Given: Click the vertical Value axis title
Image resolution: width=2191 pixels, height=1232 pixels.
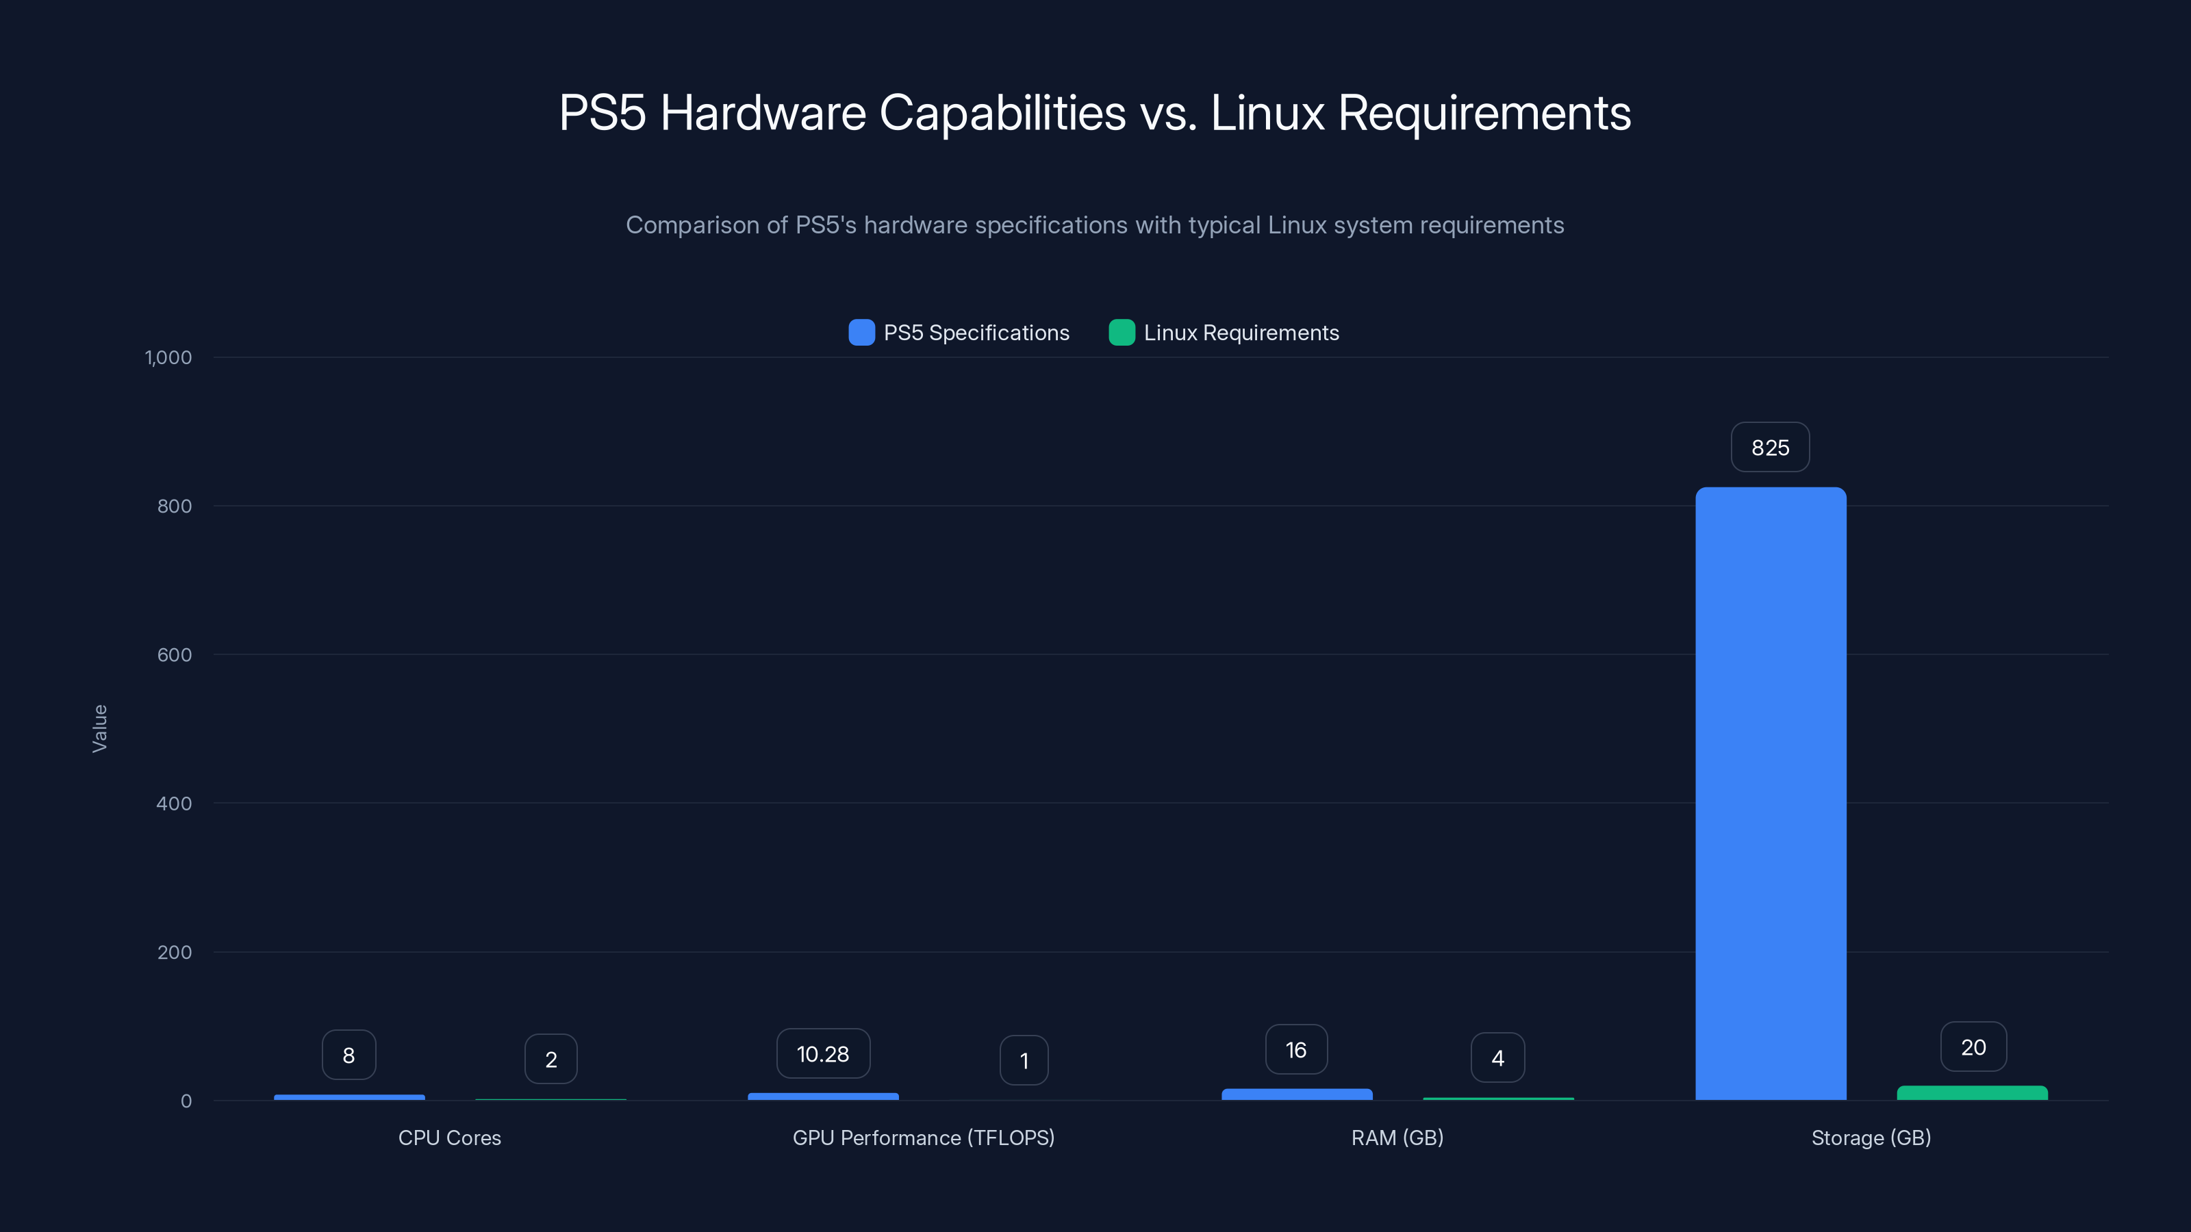Looking at the screenshot, I should point(99,729).
